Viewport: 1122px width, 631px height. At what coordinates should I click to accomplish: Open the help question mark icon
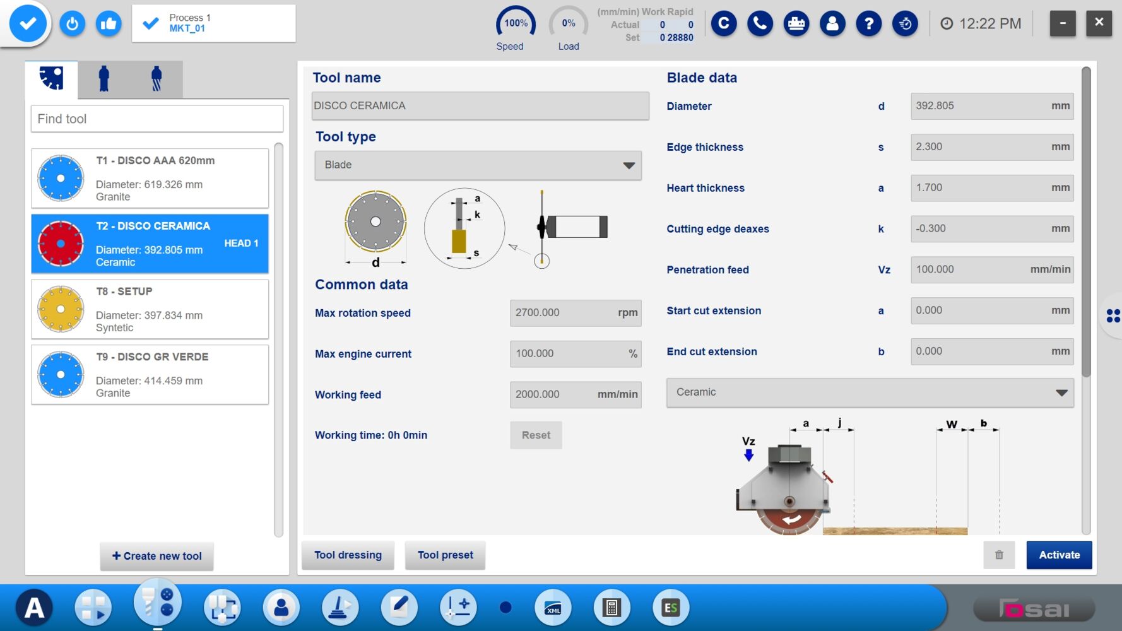pyautogui.click(x=869, y=24)
